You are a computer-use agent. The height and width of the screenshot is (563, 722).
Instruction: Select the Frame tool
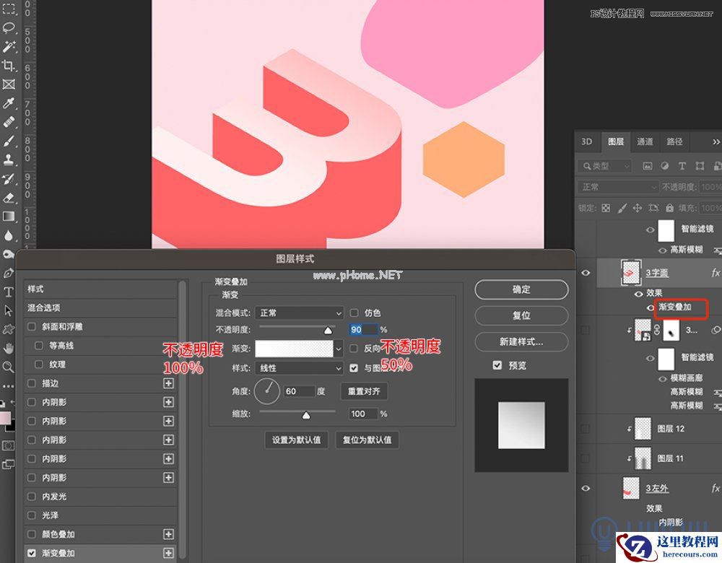[9, 84]
